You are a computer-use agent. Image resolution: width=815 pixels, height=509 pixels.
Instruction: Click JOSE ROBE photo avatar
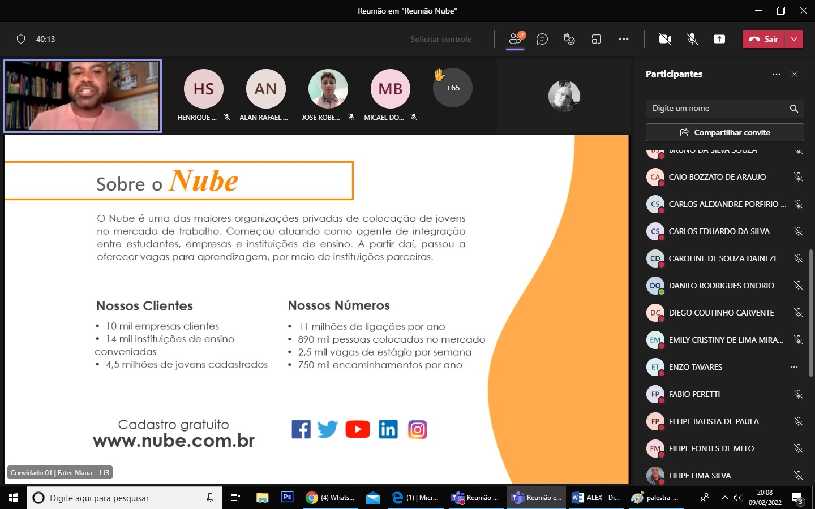[328, 89]
